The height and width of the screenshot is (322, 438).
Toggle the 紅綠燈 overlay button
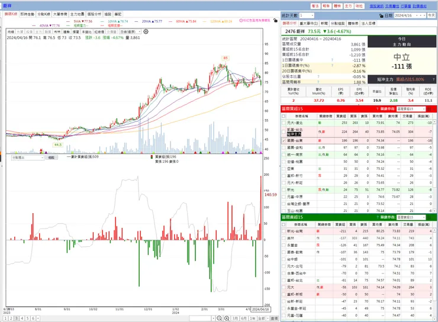pyautogui.click(x=99, y=32)
